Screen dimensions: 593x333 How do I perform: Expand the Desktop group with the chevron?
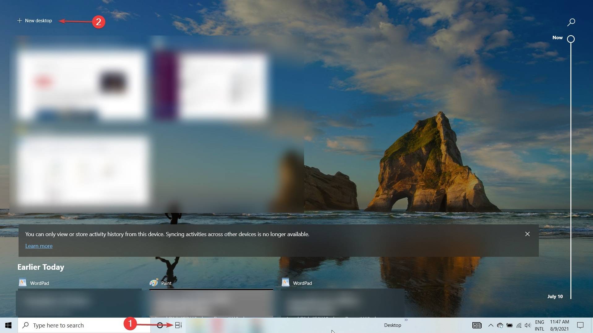(x=406, y=320)
